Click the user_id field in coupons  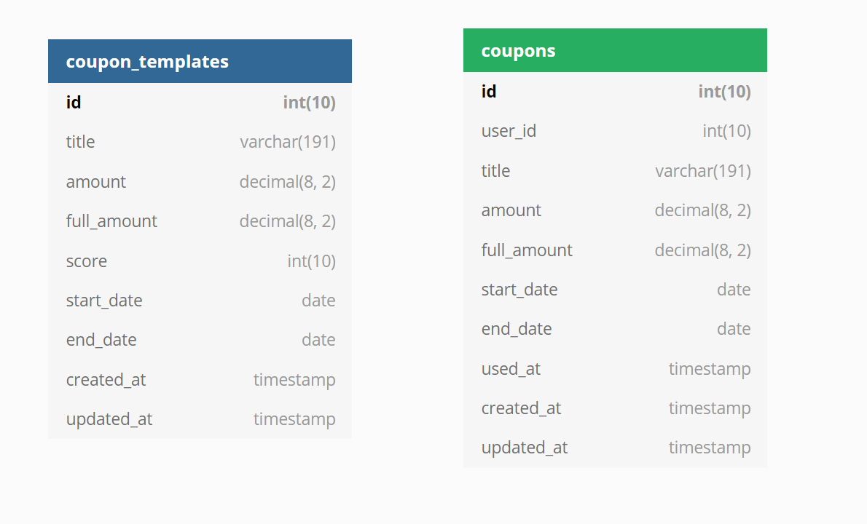615,132
